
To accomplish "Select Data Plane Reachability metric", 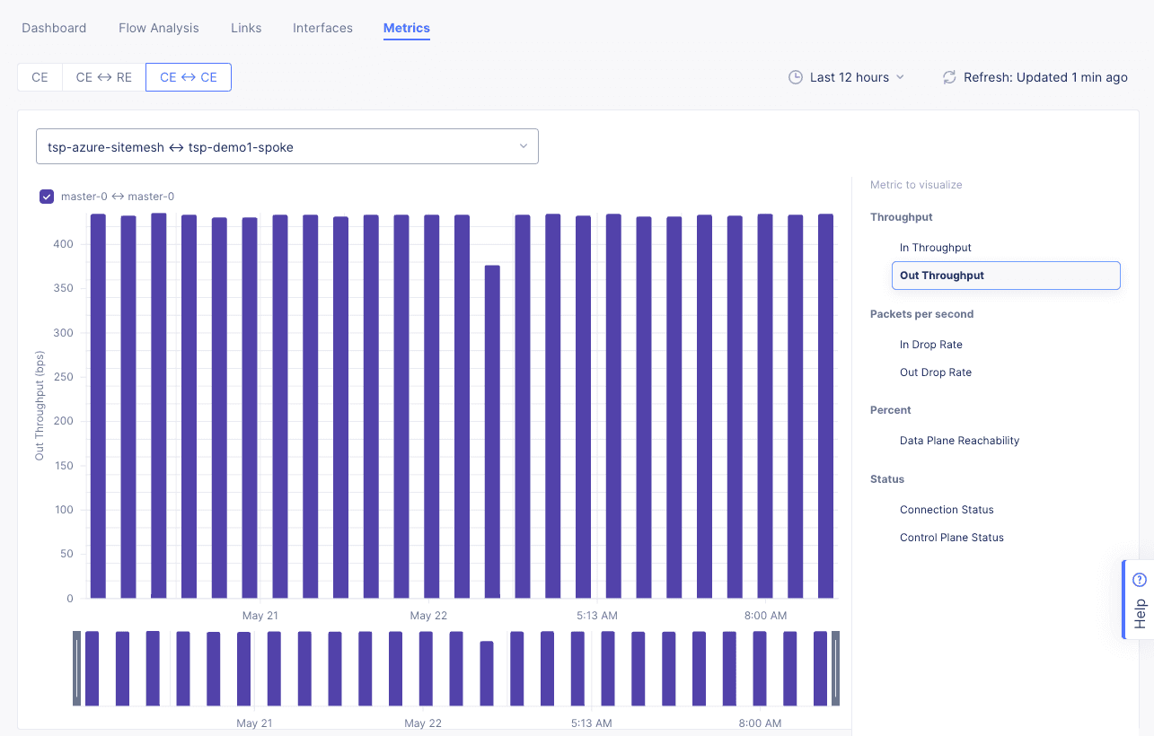I will pos(959,440).
